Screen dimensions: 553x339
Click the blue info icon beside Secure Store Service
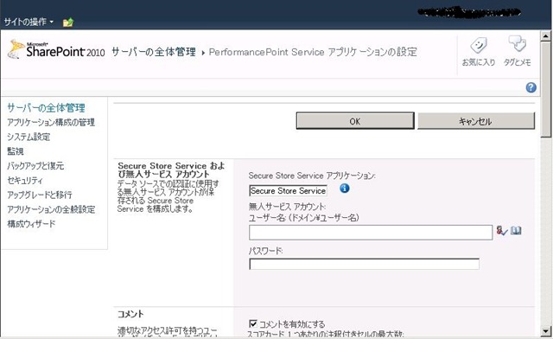pyautogui.click(x=345, y=189)
